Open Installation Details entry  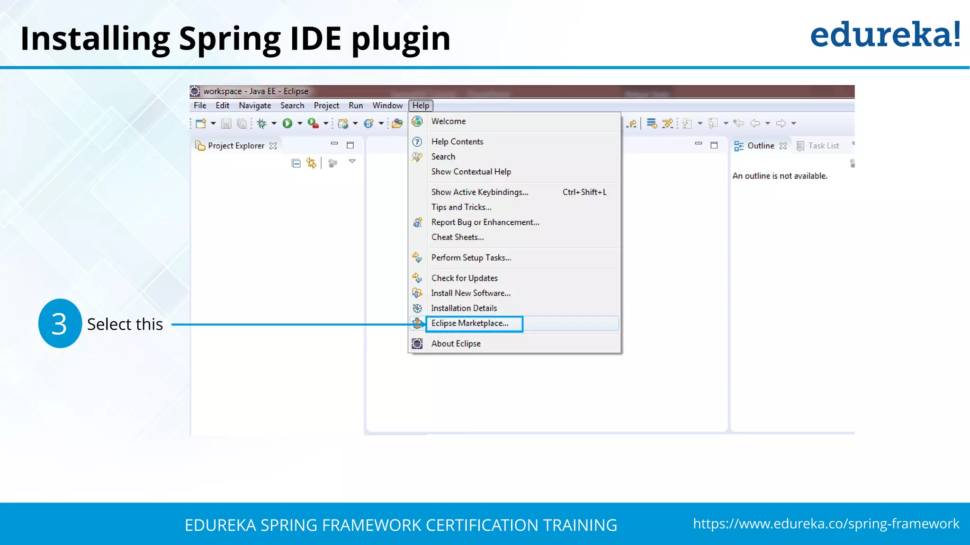point(514,308)
